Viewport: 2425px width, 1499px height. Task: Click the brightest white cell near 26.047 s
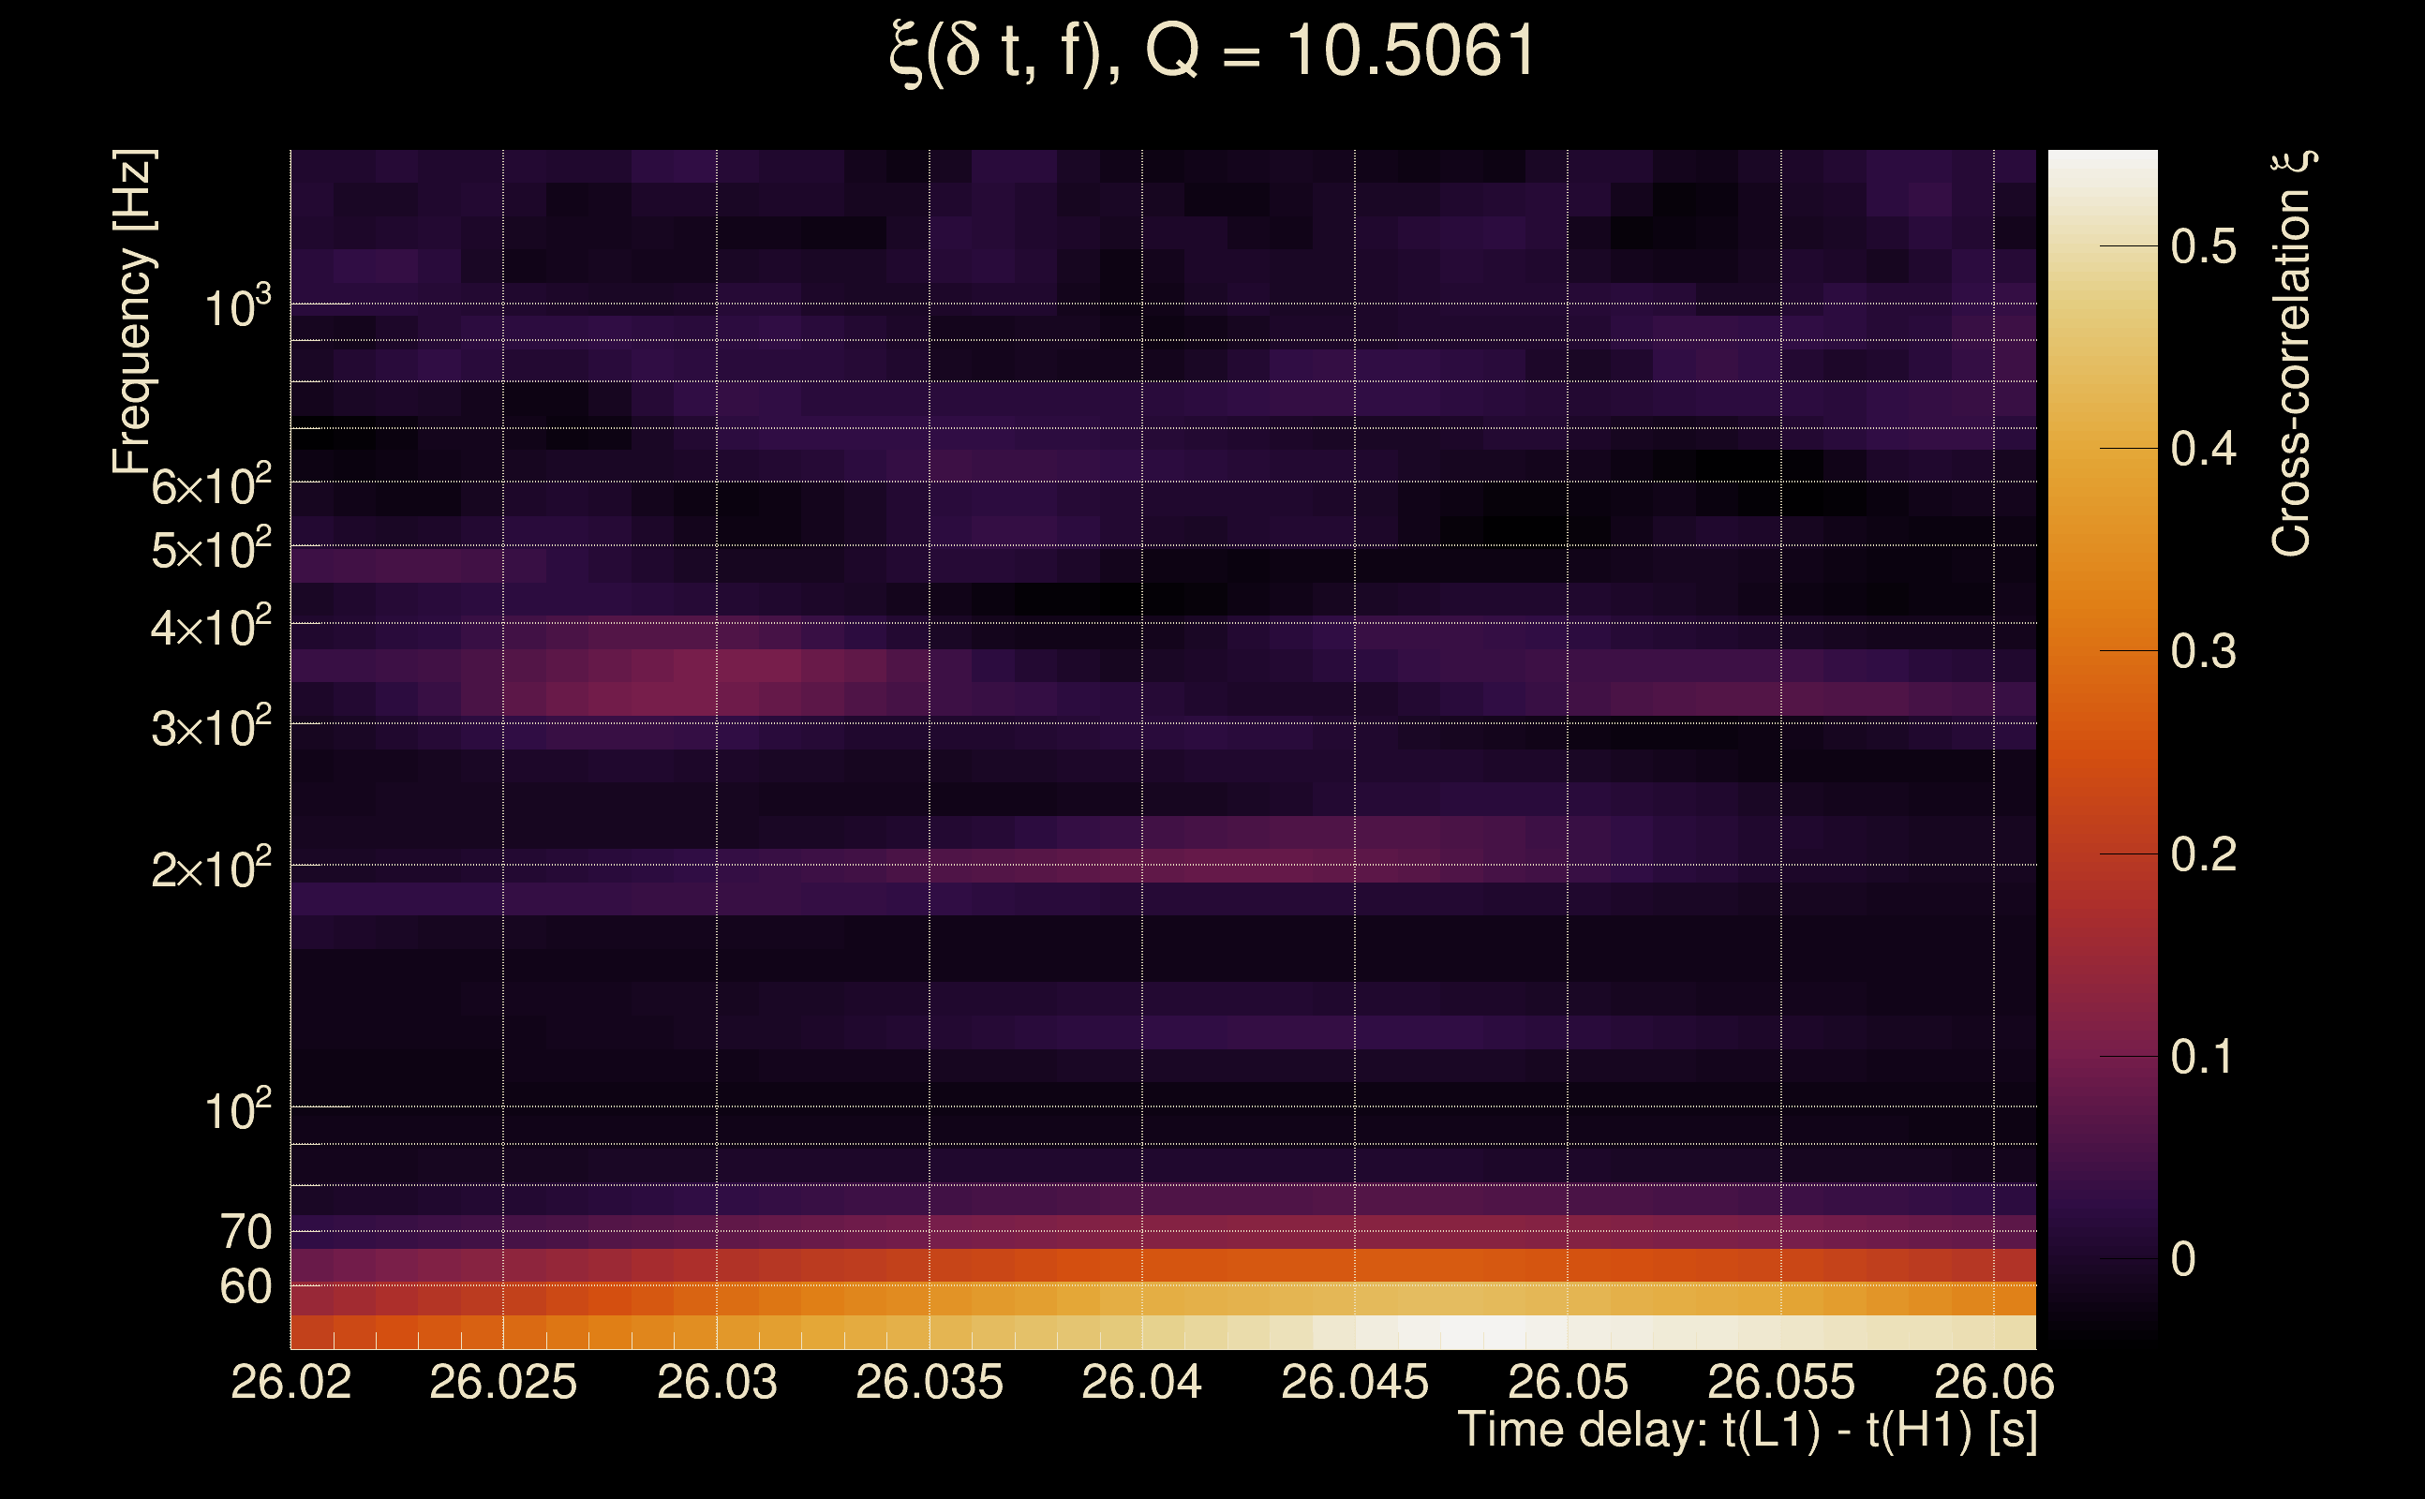coord(1462,1331)
